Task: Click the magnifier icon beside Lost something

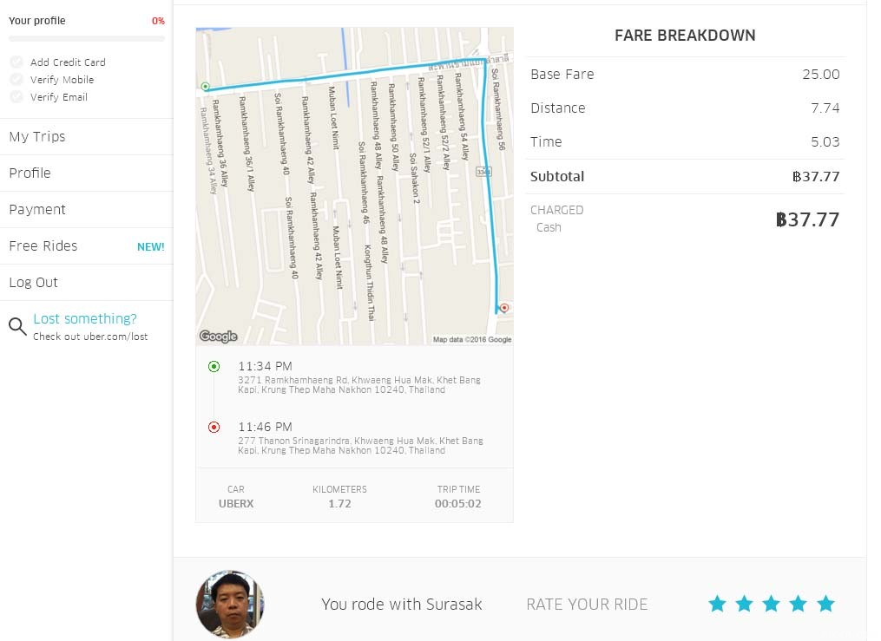Action: 17,326
